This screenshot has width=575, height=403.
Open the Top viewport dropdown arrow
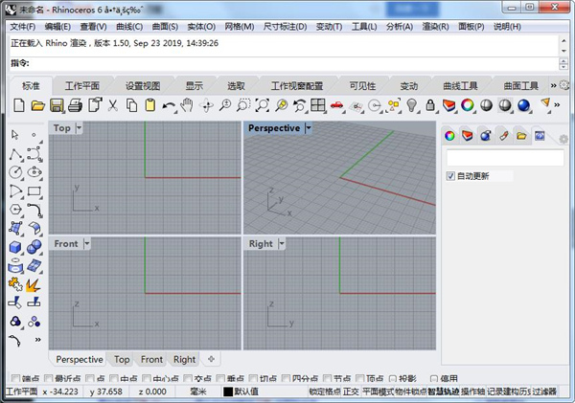click(x=80, y=128)
